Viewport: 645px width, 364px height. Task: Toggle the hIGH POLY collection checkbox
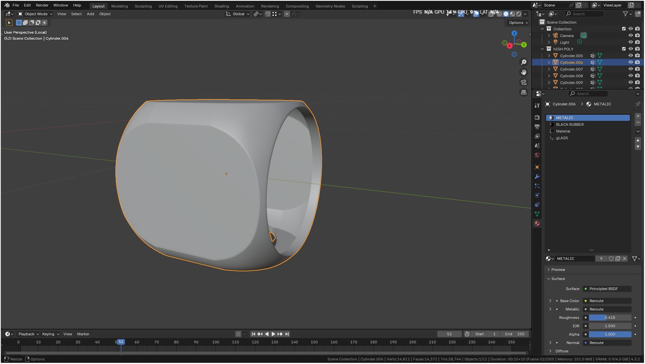point(624,49)
